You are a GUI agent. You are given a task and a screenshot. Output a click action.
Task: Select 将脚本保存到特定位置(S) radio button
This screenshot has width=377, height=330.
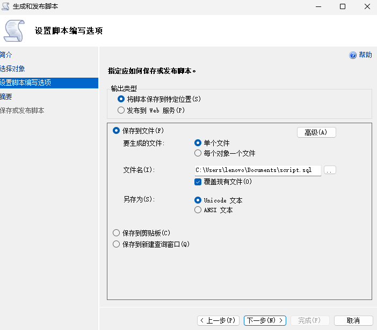coord(121,99)
